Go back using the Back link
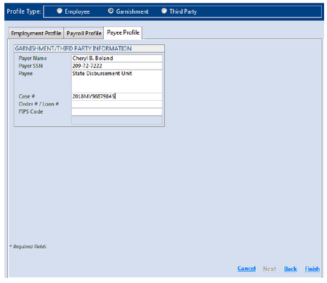Screen dimensions: 327x283 pyautogui.click(x=291, y=268)
